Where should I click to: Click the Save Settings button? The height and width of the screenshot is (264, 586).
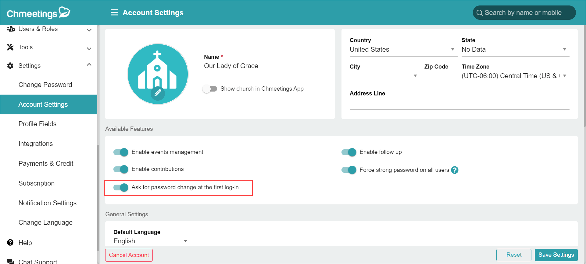coord(556,255)
